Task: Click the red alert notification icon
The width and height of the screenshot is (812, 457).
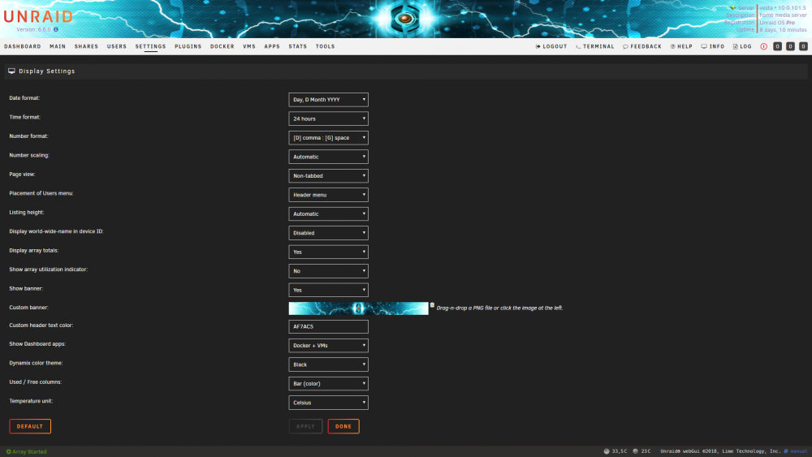Action: pos(763,46)
